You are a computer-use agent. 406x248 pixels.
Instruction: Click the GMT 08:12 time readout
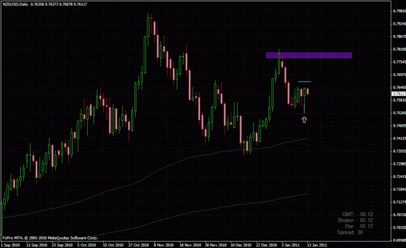(357, 214)
